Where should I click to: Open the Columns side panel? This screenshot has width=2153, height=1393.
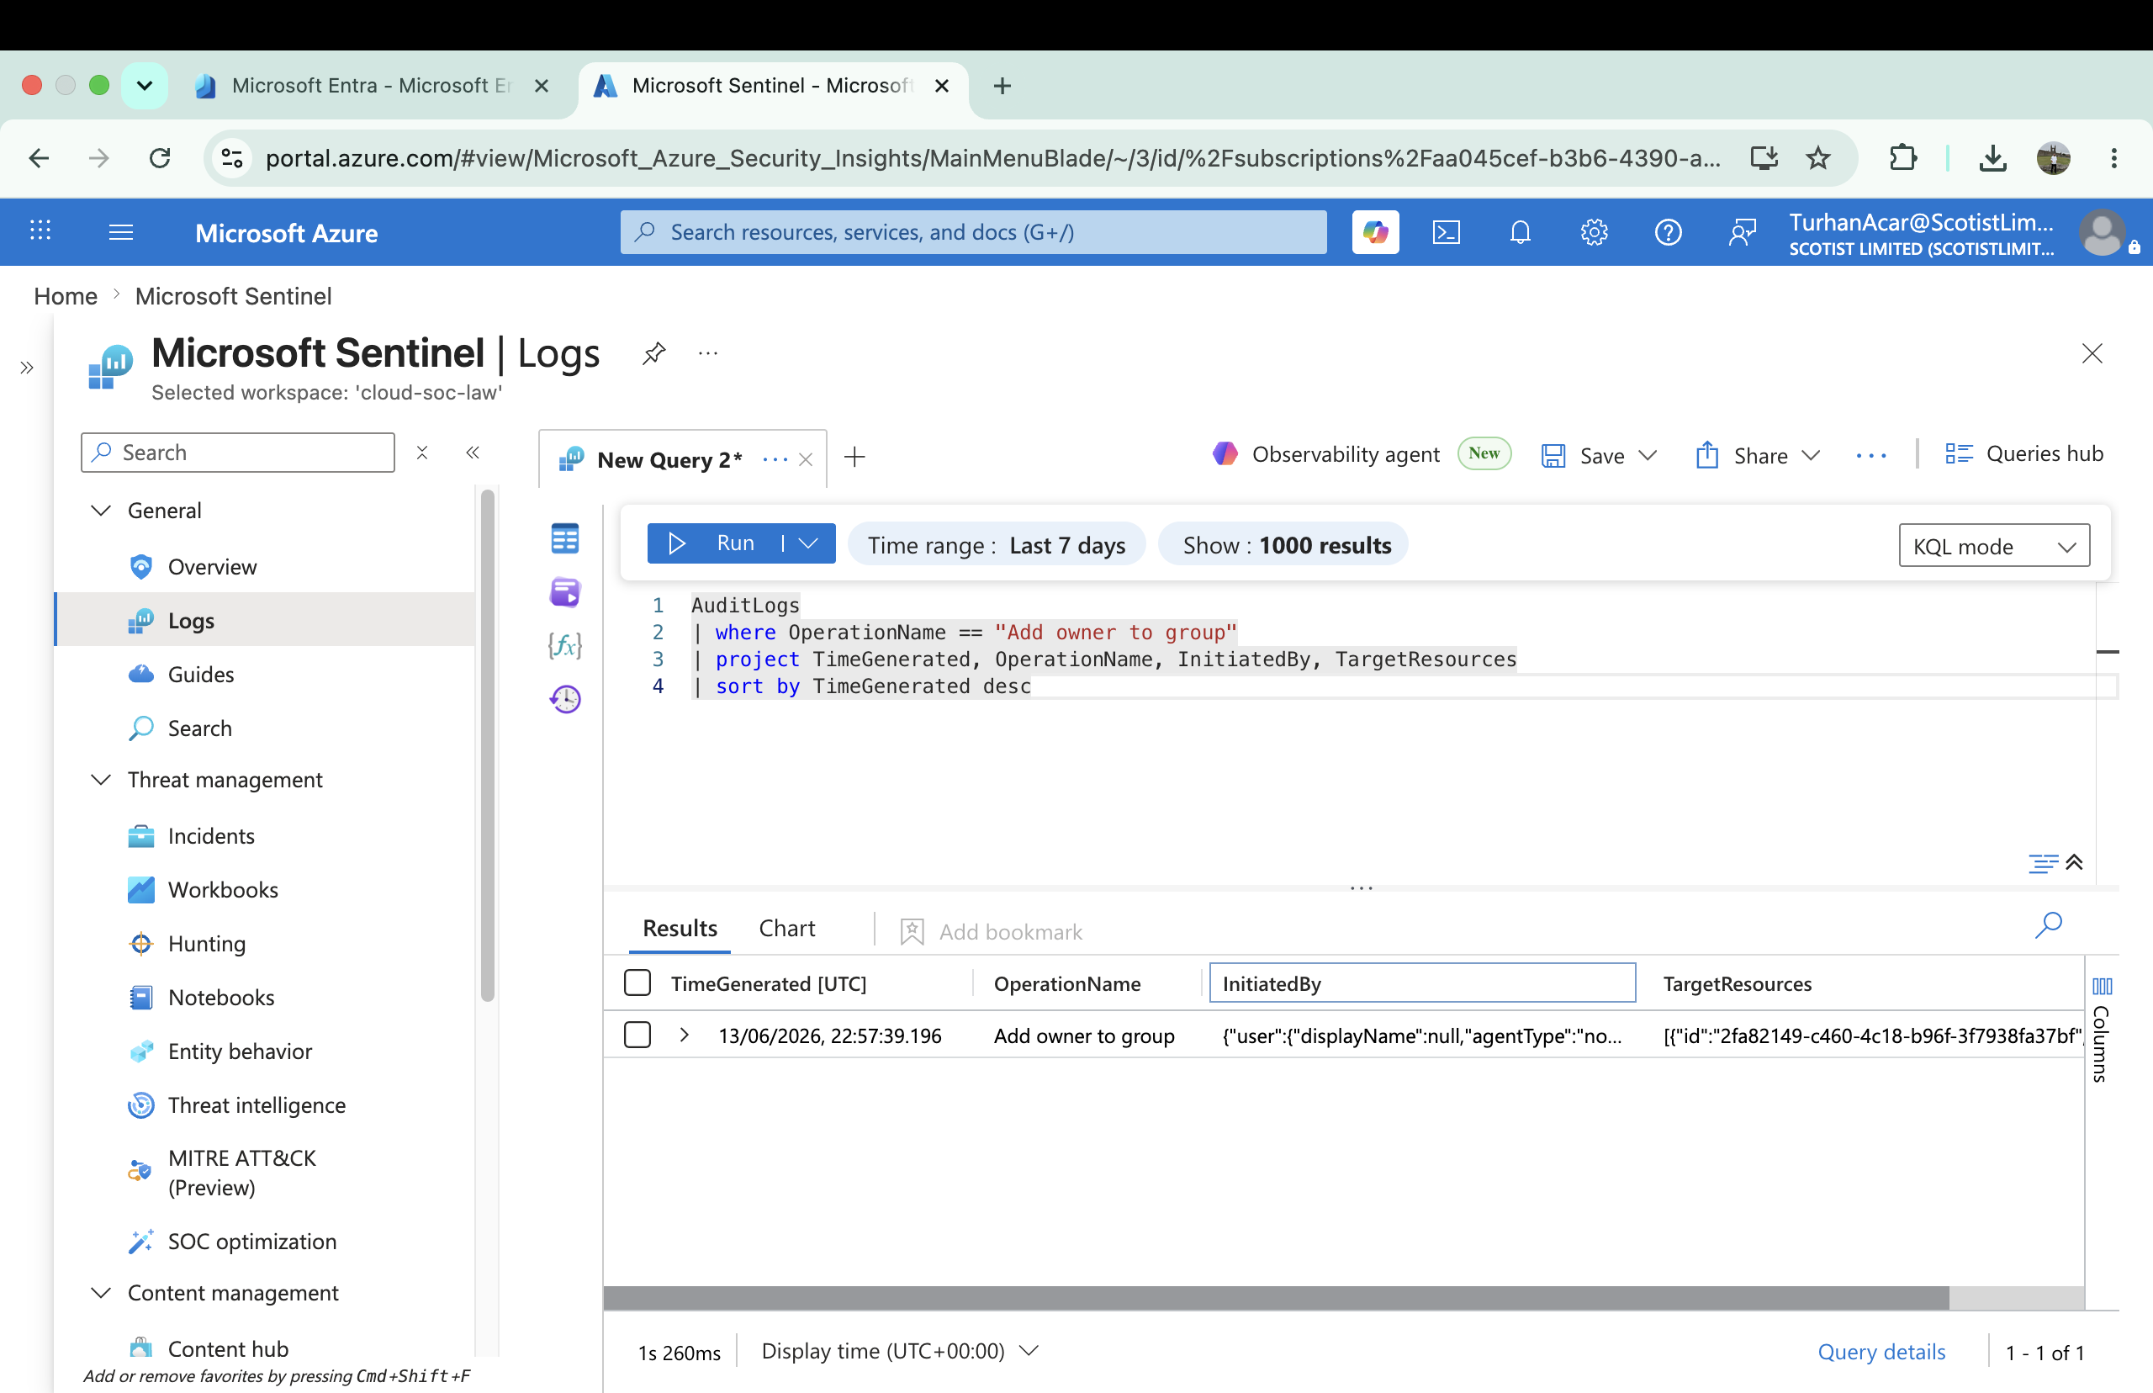click(2102, 1030)
